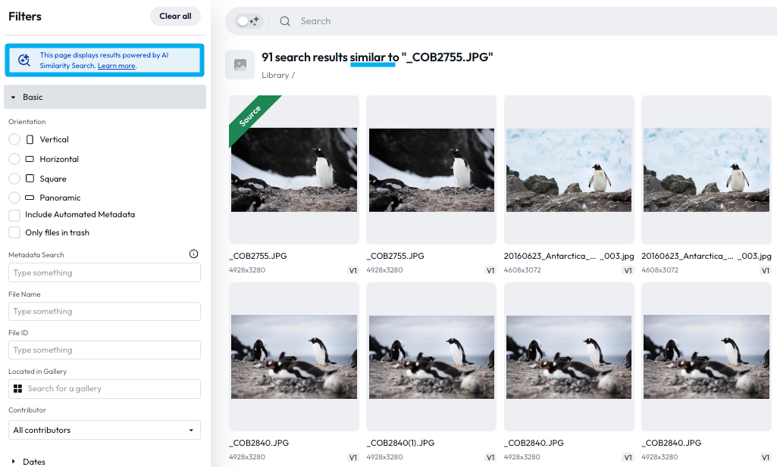Select the Square orientation option

tap(14, 179)
